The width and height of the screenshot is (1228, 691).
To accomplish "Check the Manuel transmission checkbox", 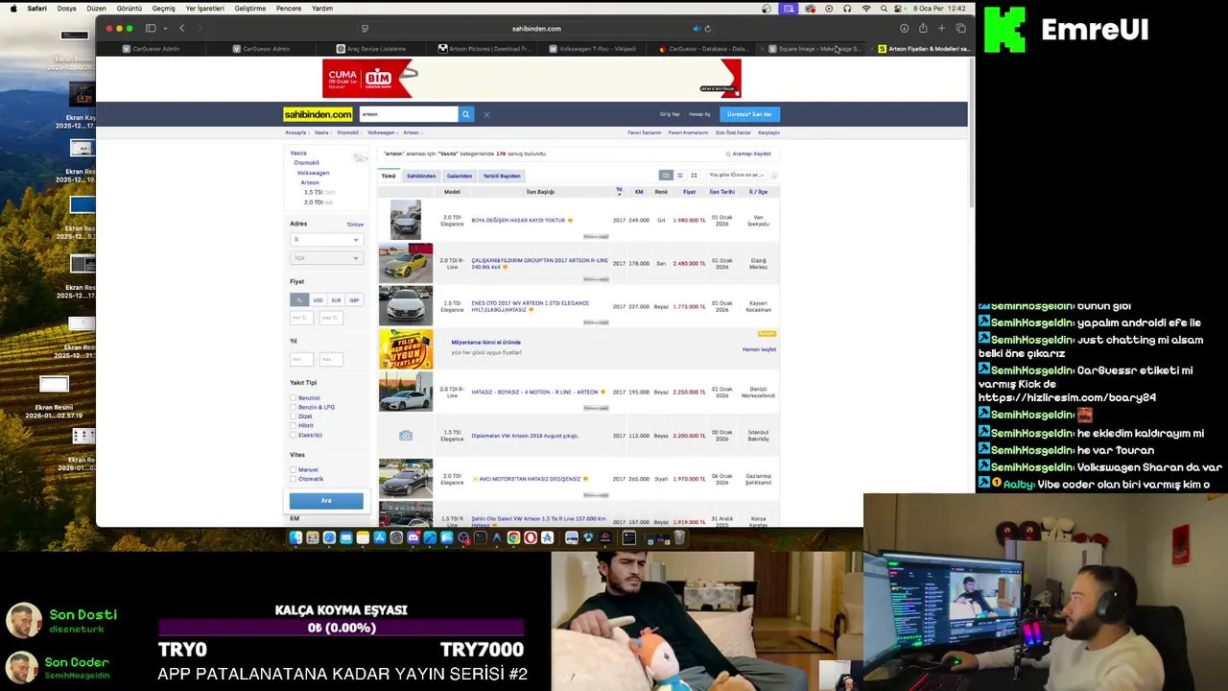I will (x=294, y=469).
